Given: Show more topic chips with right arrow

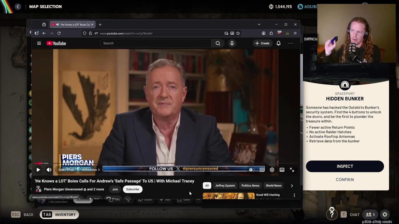Looking at the screenshot, I should [292, 186].
